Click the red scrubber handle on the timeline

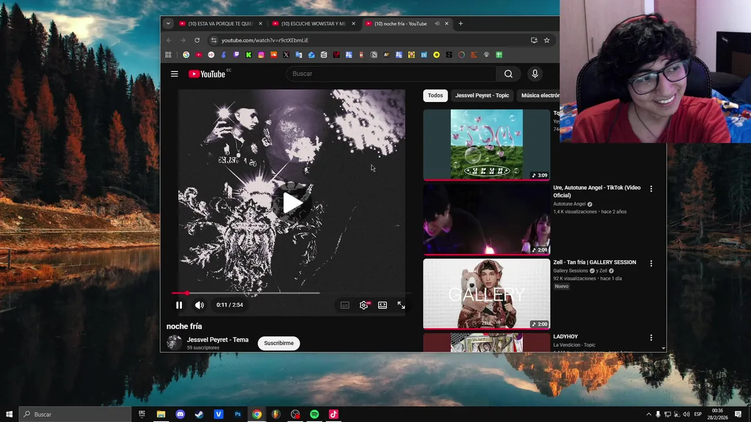click(187, 292)
